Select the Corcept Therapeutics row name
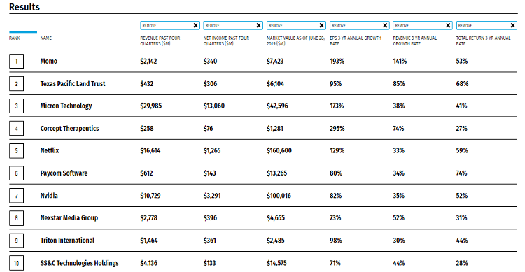This screenshot has height=272, width=525. click(69, 129)
